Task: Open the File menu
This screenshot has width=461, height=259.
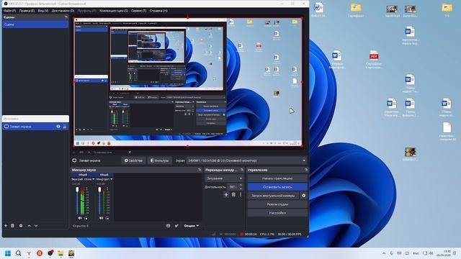Action: point(9,11)
